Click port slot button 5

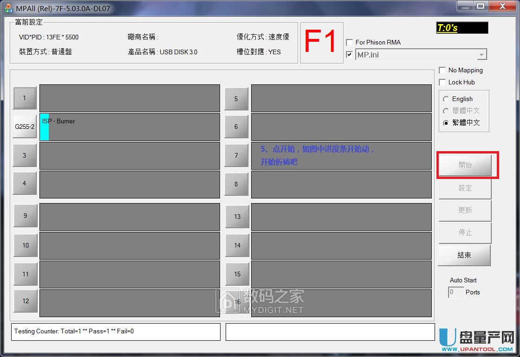[x=236, y=98]
